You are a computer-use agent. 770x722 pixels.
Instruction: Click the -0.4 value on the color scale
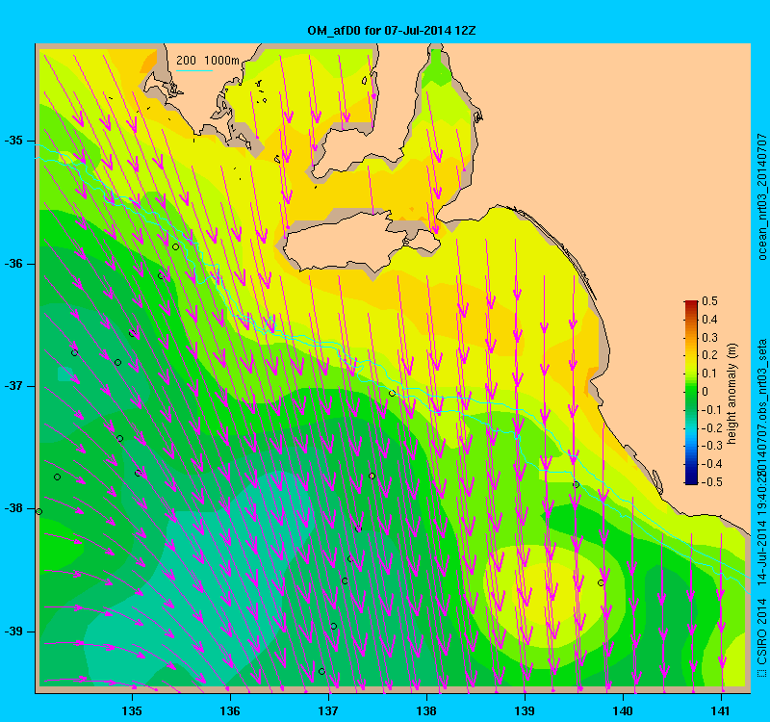click(x=711, y=464)
